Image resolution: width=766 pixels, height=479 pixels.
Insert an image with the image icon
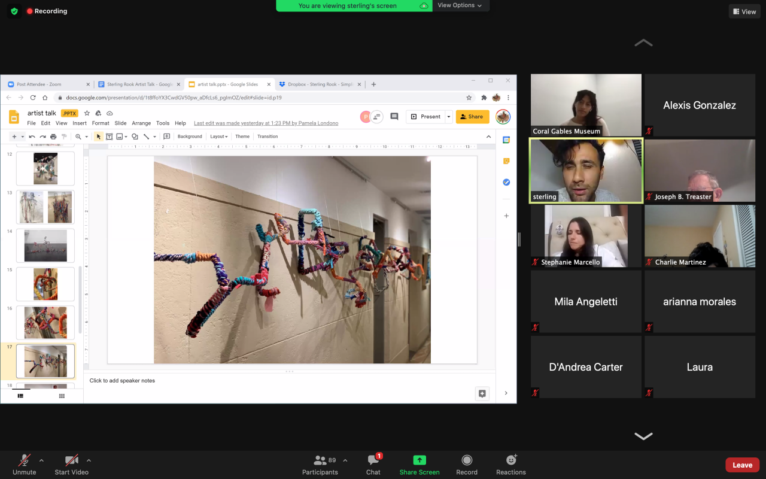point(120,137)
